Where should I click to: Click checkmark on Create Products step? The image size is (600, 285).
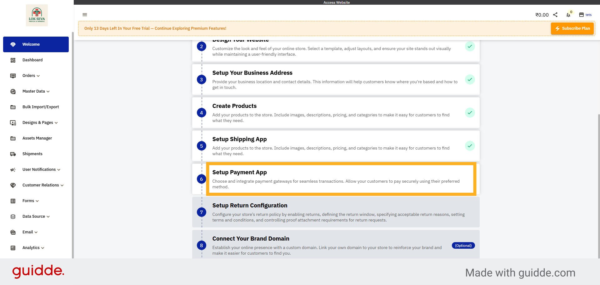470,113
